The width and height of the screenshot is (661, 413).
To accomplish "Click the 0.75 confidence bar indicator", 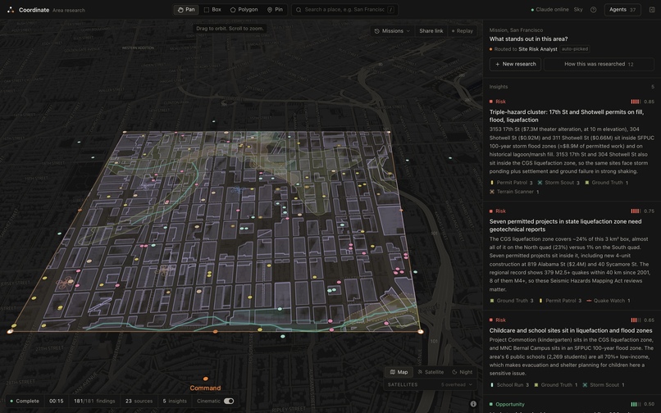I will point(636,211).
